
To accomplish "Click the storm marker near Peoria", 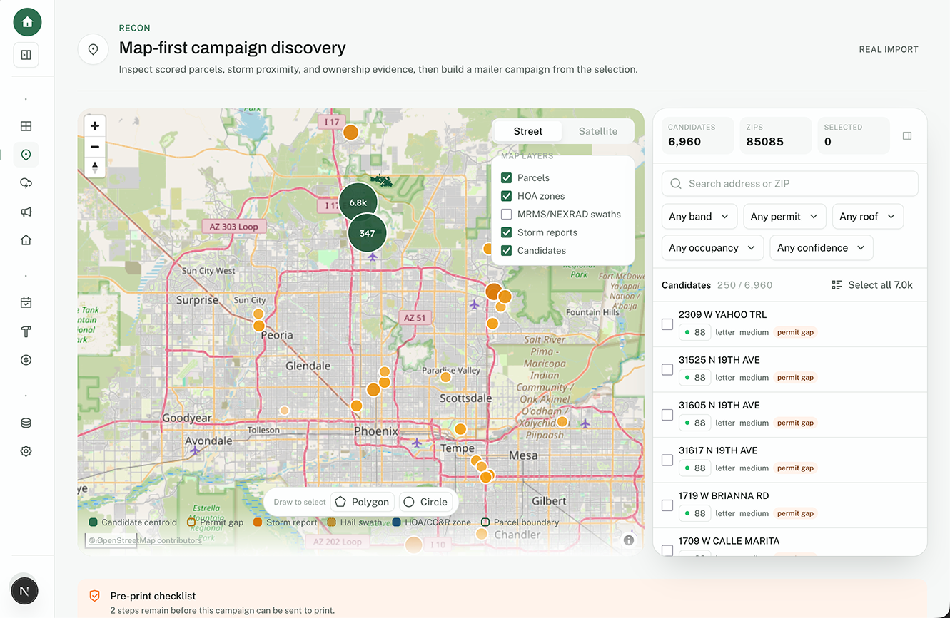I will (259, 326).
